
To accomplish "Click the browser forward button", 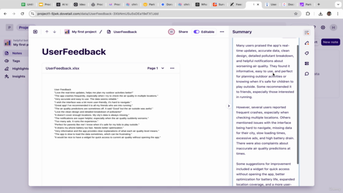I will (14, 13).
